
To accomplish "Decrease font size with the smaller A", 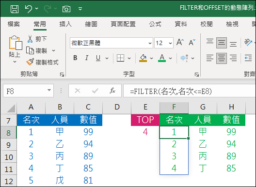I will coord(192,42).
